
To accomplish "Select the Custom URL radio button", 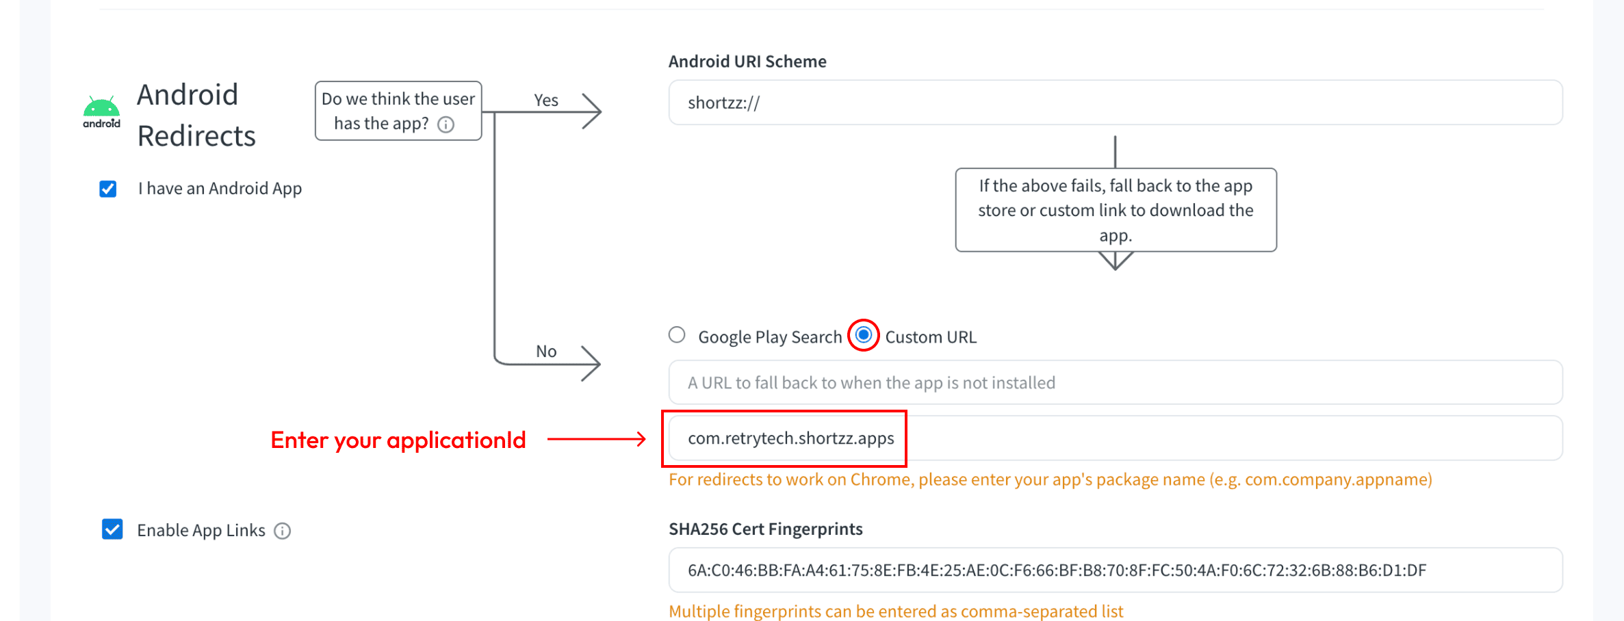I will point(864,335).
